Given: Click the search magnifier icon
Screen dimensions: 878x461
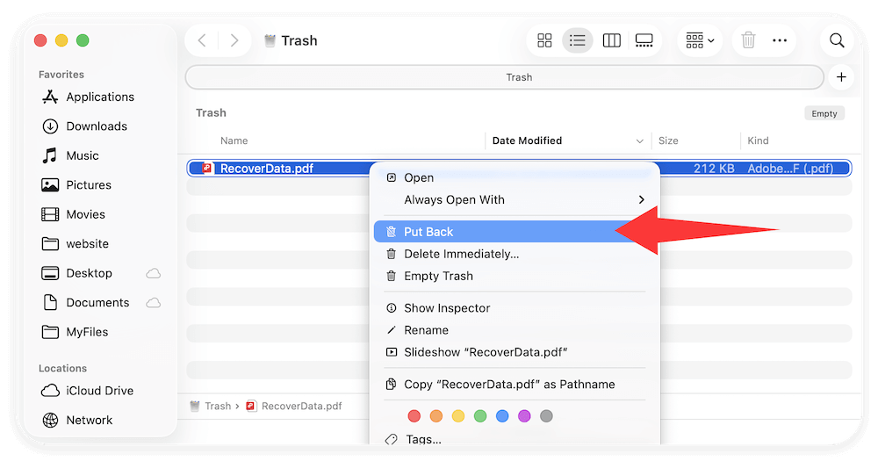Looking at the screenshot, I should [x=837, y=40].
